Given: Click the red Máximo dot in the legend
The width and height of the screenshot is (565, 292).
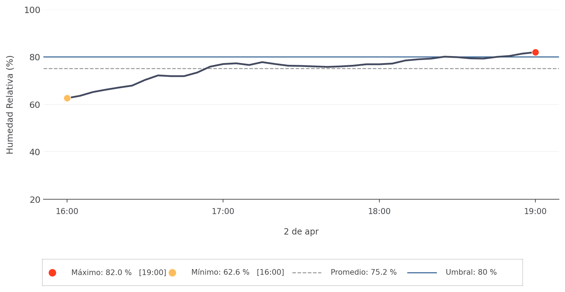Looking at the screenshot, I should 52,273.
